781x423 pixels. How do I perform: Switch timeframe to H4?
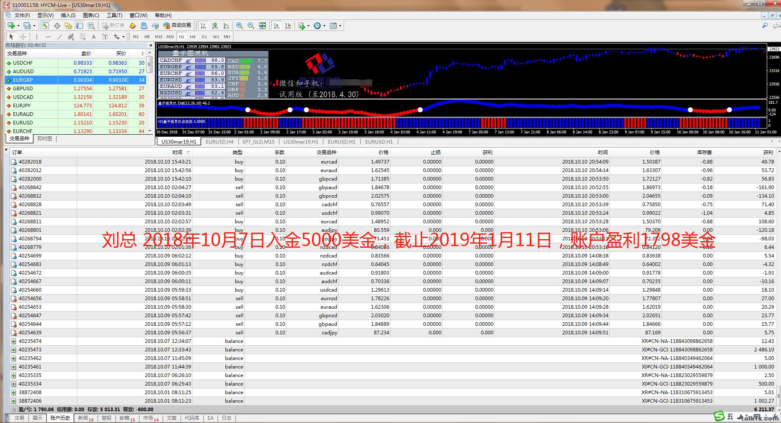(193, 37)
